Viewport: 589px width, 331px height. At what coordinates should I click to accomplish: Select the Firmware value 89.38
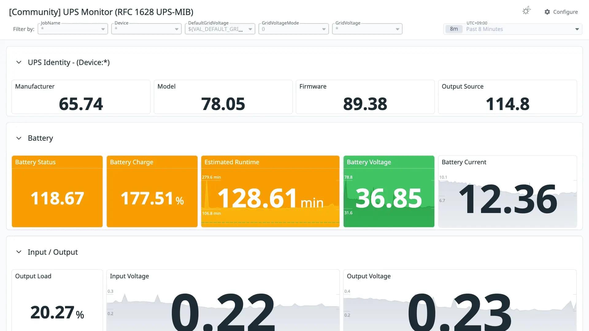pos(365,104)
